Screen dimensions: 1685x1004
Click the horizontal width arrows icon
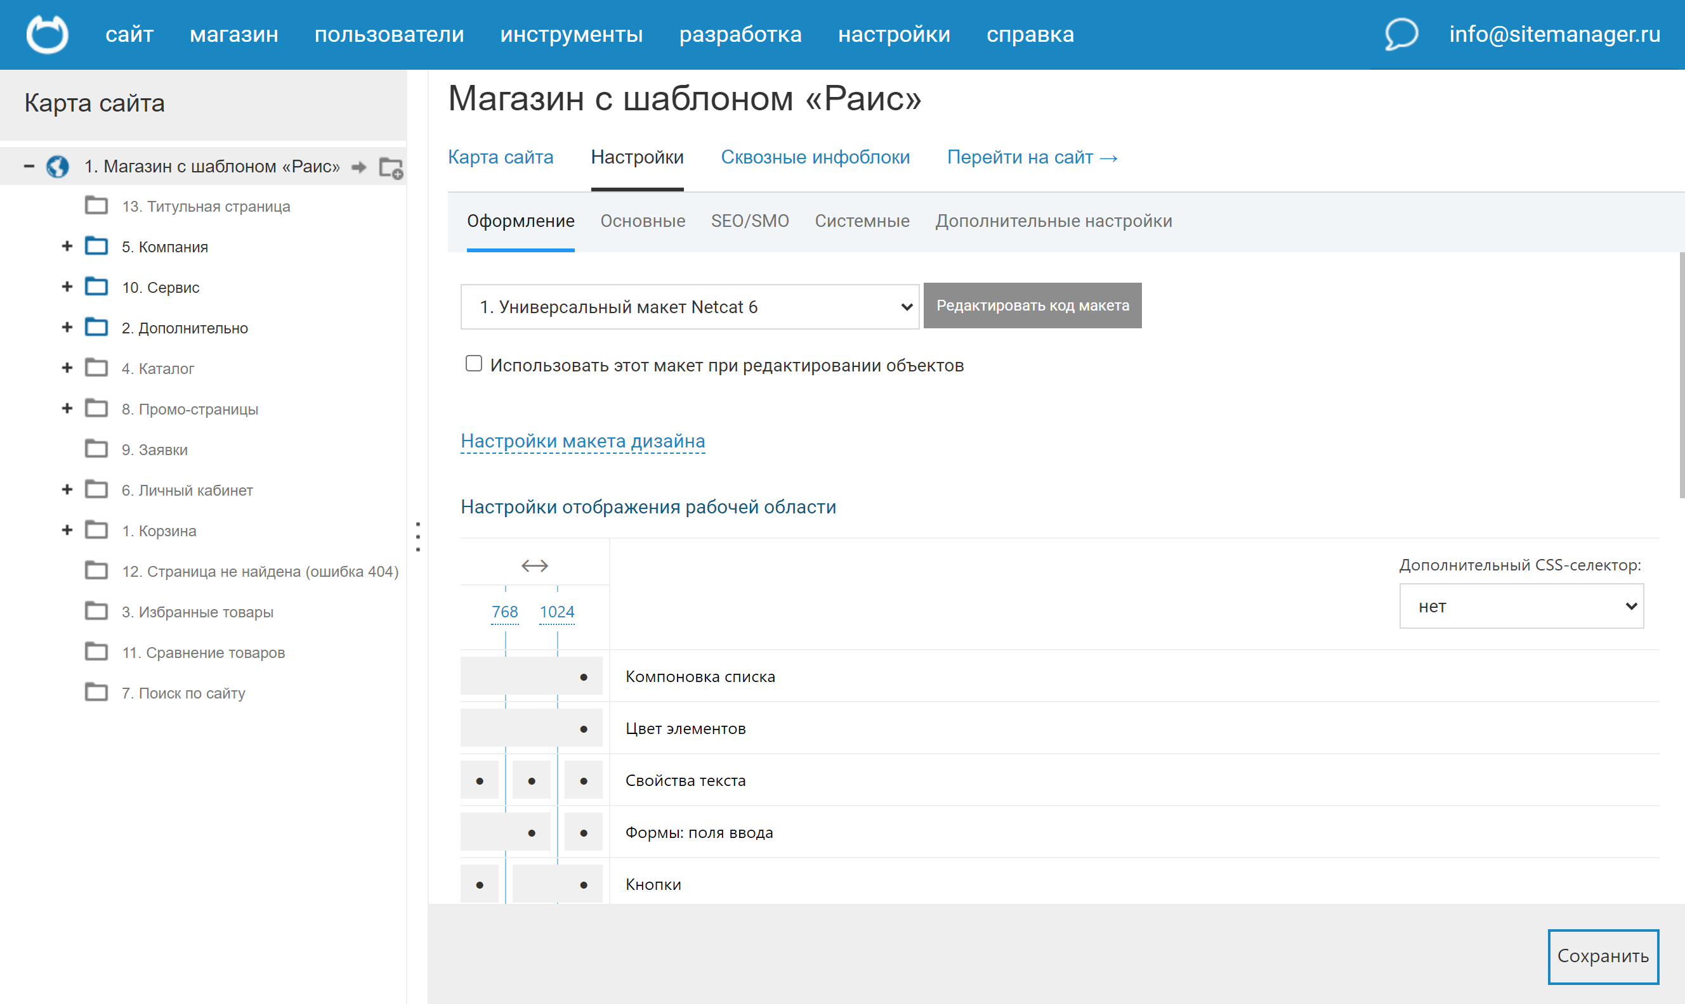pos(534,565)
